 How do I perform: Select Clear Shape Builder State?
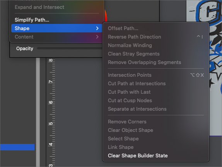138,155
